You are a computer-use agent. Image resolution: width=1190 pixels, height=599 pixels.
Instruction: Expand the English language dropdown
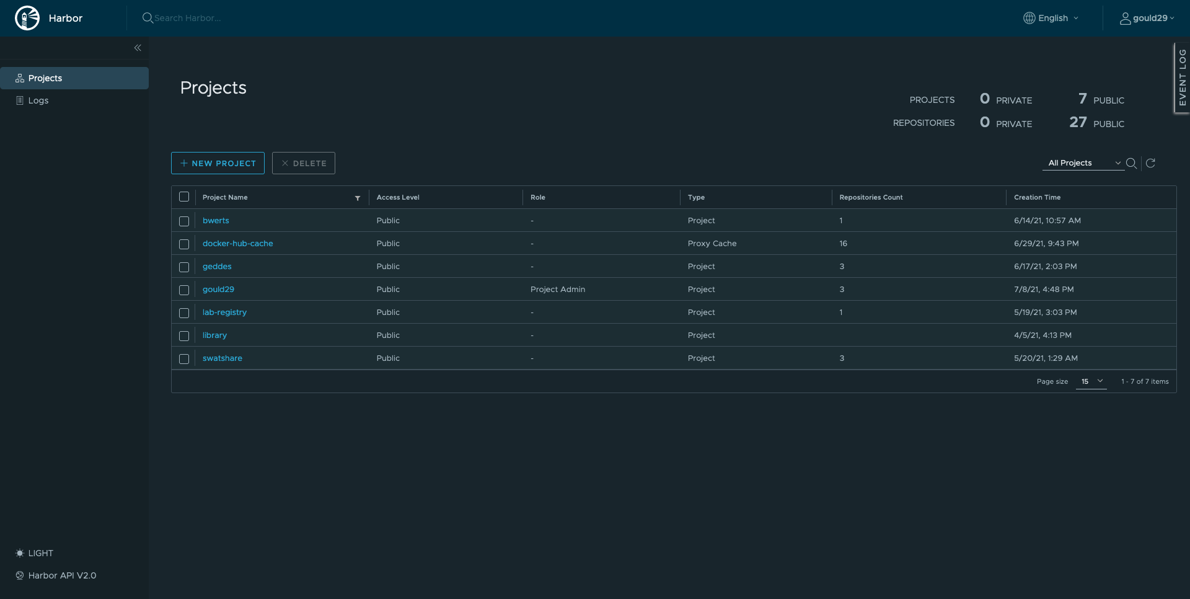click(x=1075, y=18)
